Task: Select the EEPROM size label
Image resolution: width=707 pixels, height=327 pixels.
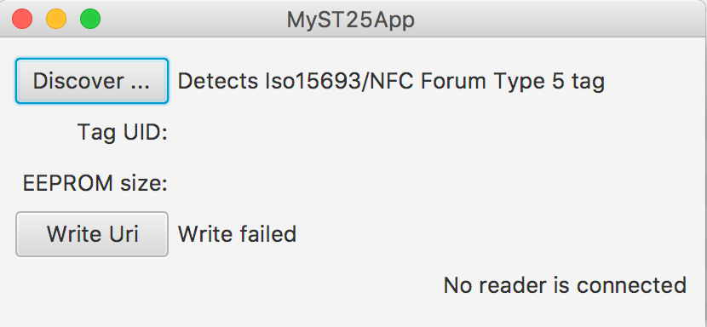Action: 95,184
